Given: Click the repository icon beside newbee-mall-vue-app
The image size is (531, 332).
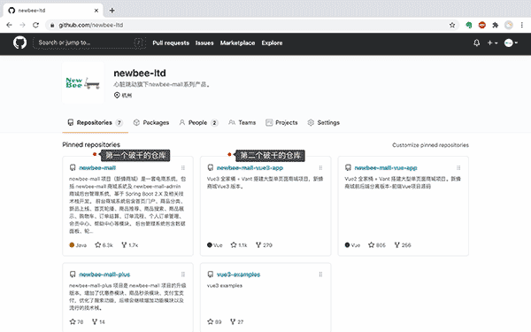Looking at the screenshot, I should [348, 167].
